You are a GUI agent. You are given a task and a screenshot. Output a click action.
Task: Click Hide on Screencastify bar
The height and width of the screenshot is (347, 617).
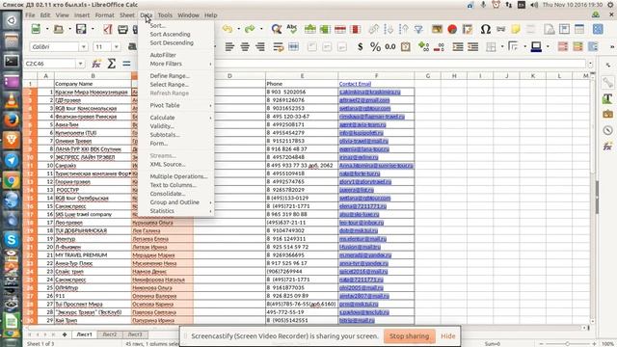[x=447, y=336]
